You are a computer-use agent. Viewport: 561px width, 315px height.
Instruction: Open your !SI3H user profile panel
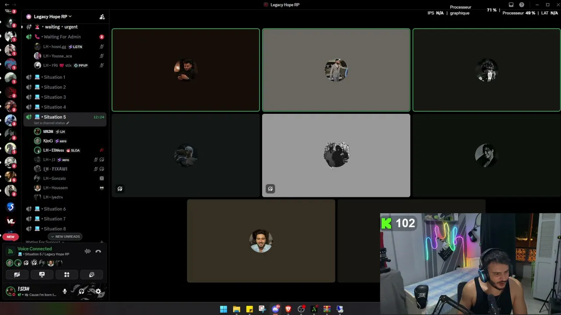[x=32, y=291]
